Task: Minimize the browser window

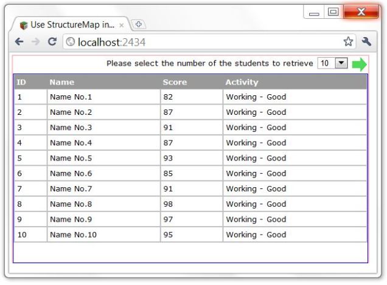Action: [314, 12]
